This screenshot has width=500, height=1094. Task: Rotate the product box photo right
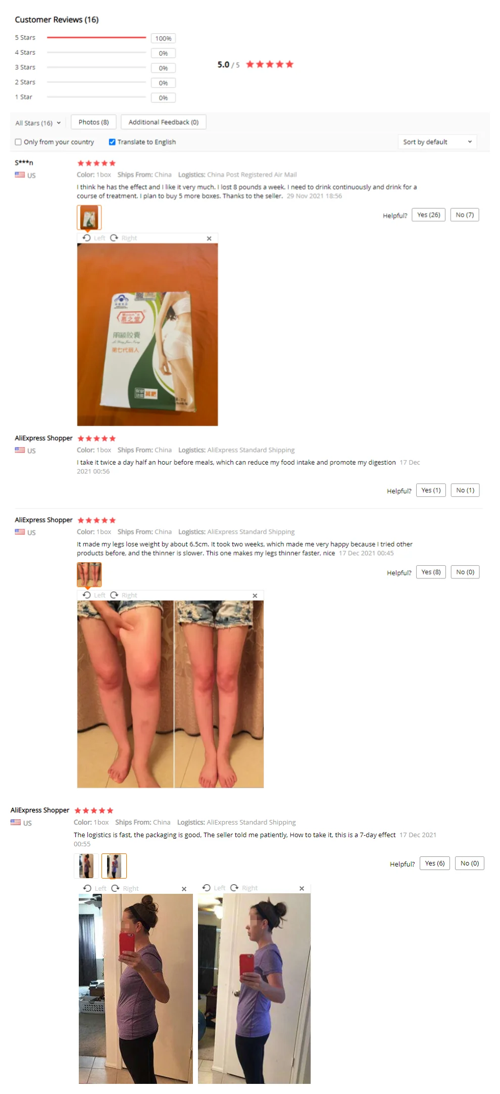click(124, 238)
